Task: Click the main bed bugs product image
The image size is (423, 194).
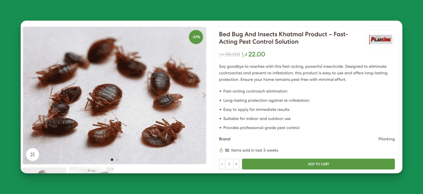Action: (115, 95)
